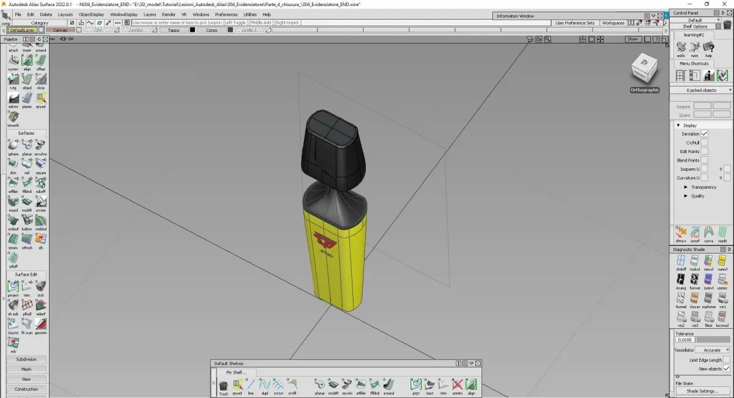This screenshot has width=734, height=398.
Task: Select the planar surface tool
Action: pos(27,146)
